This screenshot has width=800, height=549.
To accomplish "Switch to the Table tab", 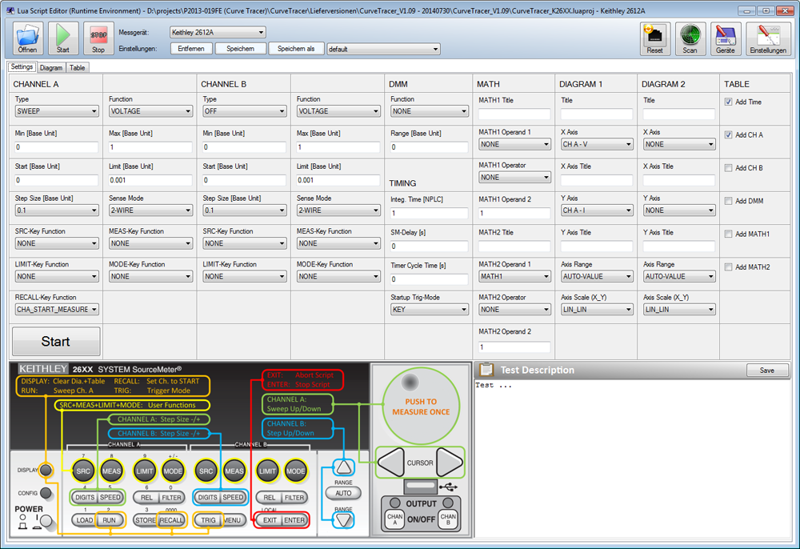I will (x=77, y=68).
